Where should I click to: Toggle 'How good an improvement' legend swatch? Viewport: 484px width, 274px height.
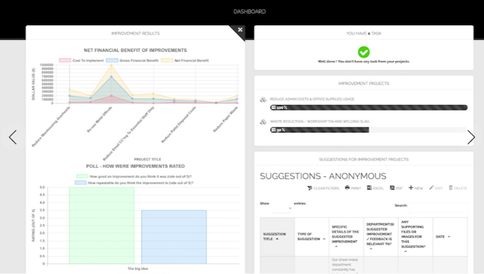[x=82, y=176]
